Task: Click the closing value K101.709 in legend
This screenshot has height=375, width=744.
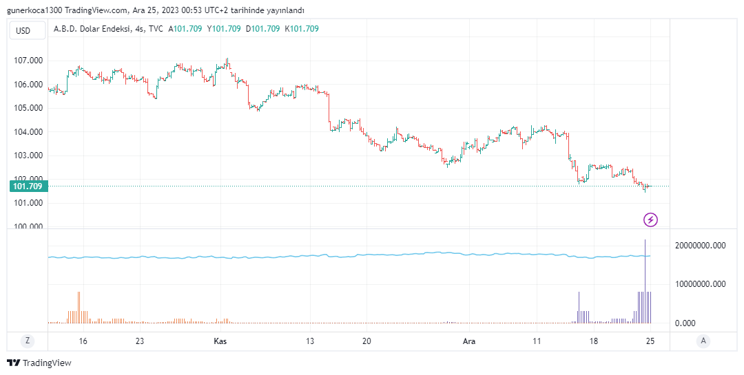Action: 302,29
